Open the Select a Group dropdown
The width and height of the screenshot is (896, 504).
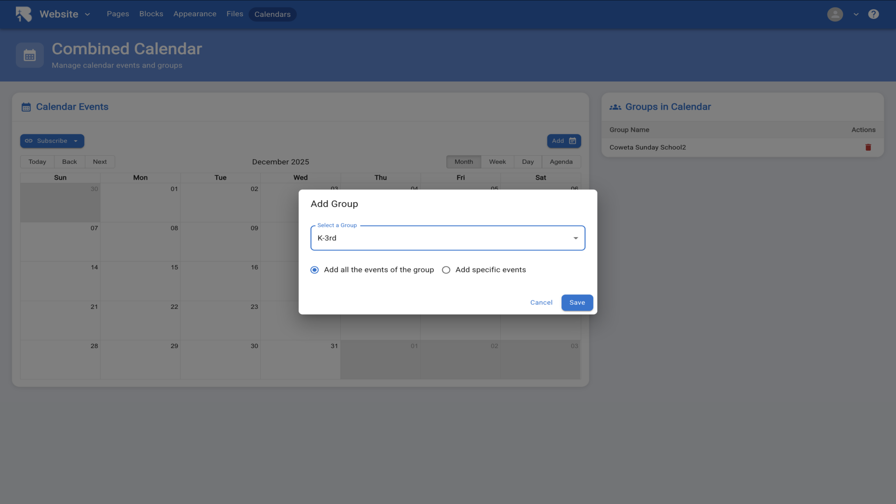pyautogui.click(x=447, y=238)
